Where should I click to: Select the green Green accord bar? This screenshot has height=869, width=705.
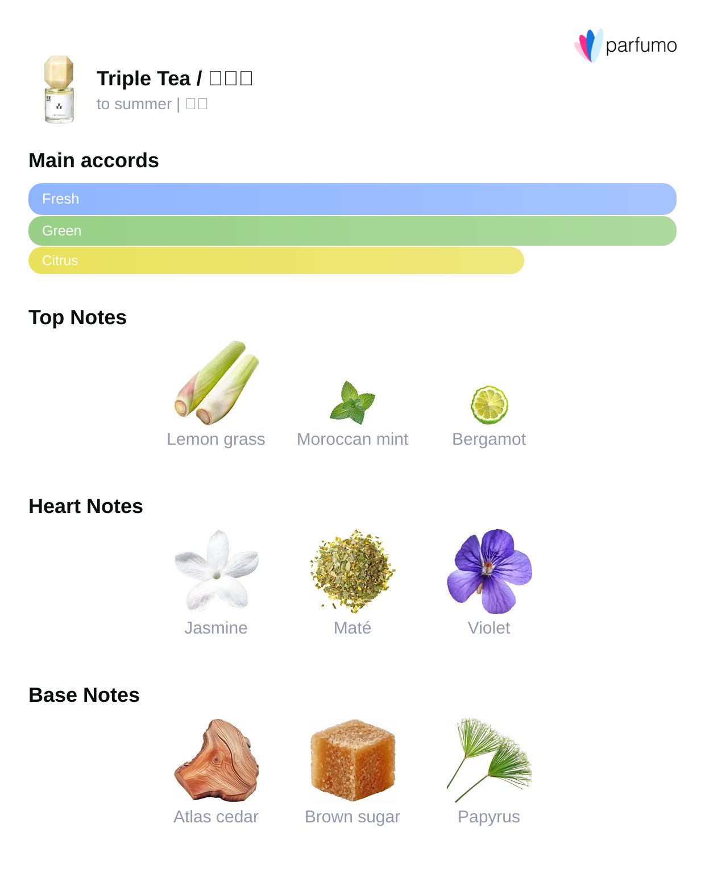353,231
